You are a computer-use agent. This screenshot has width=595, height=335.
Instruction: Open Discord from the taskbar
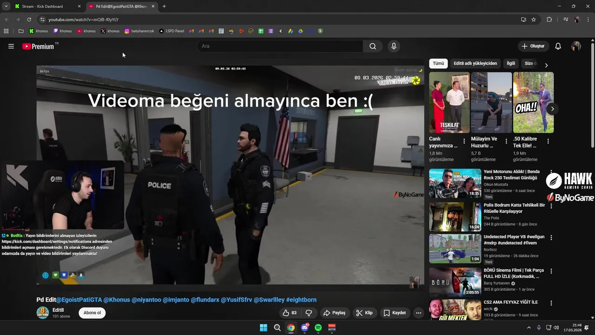click(304, 328)
